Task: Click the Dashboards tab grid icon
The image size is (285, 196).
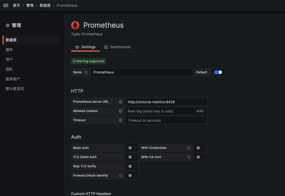Action: (106, 47)
